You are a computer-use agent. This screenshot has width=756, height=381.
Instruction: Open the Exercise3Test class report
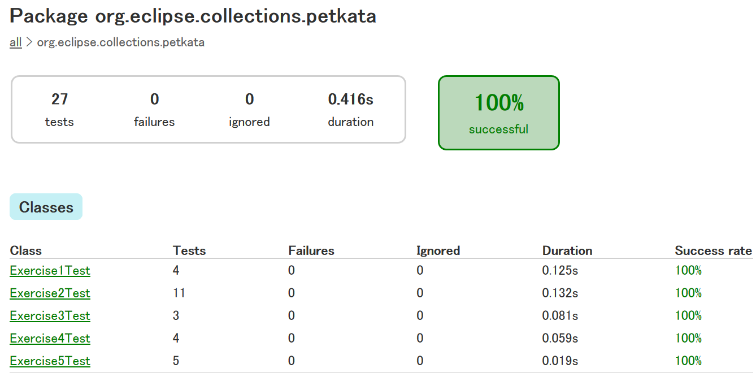(x=50, y=316)
